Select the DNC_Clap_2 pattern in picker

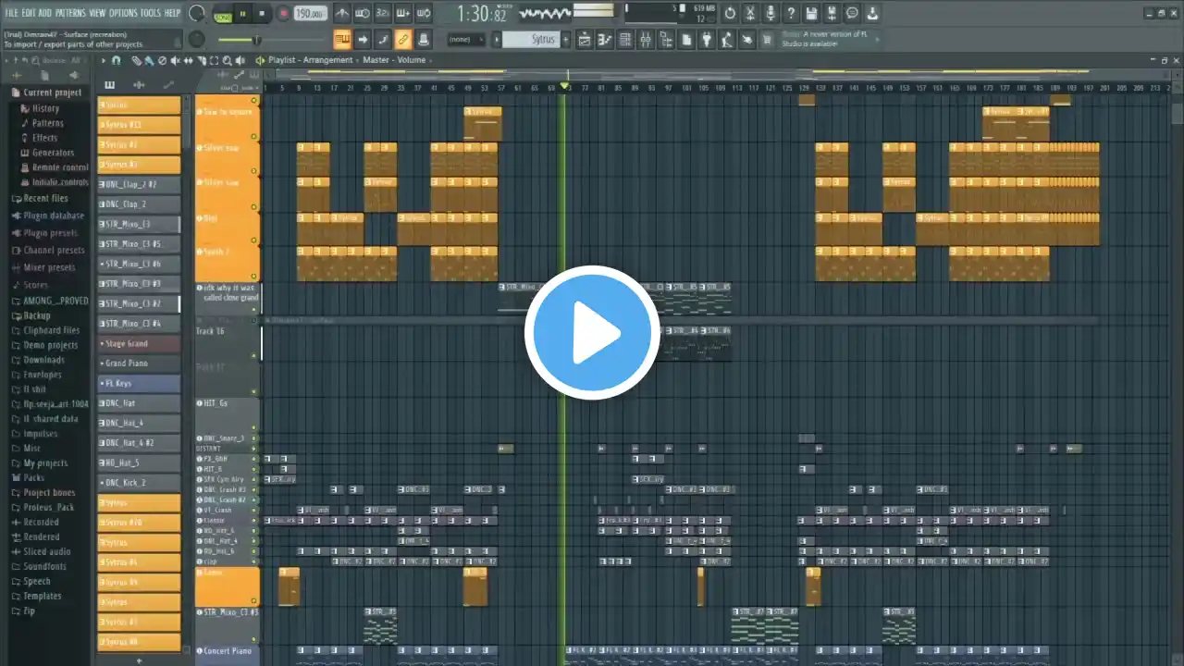(x=139, y=204)
